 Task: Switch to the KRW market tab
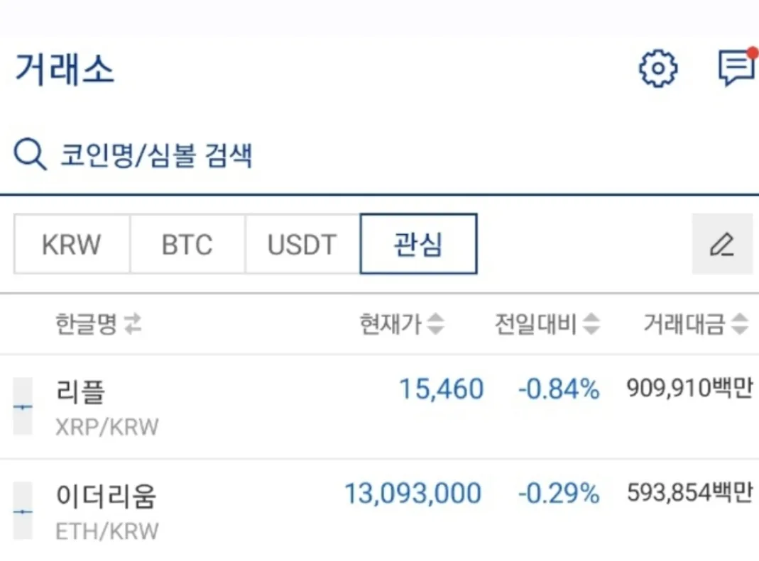click(x=72, y=244)
